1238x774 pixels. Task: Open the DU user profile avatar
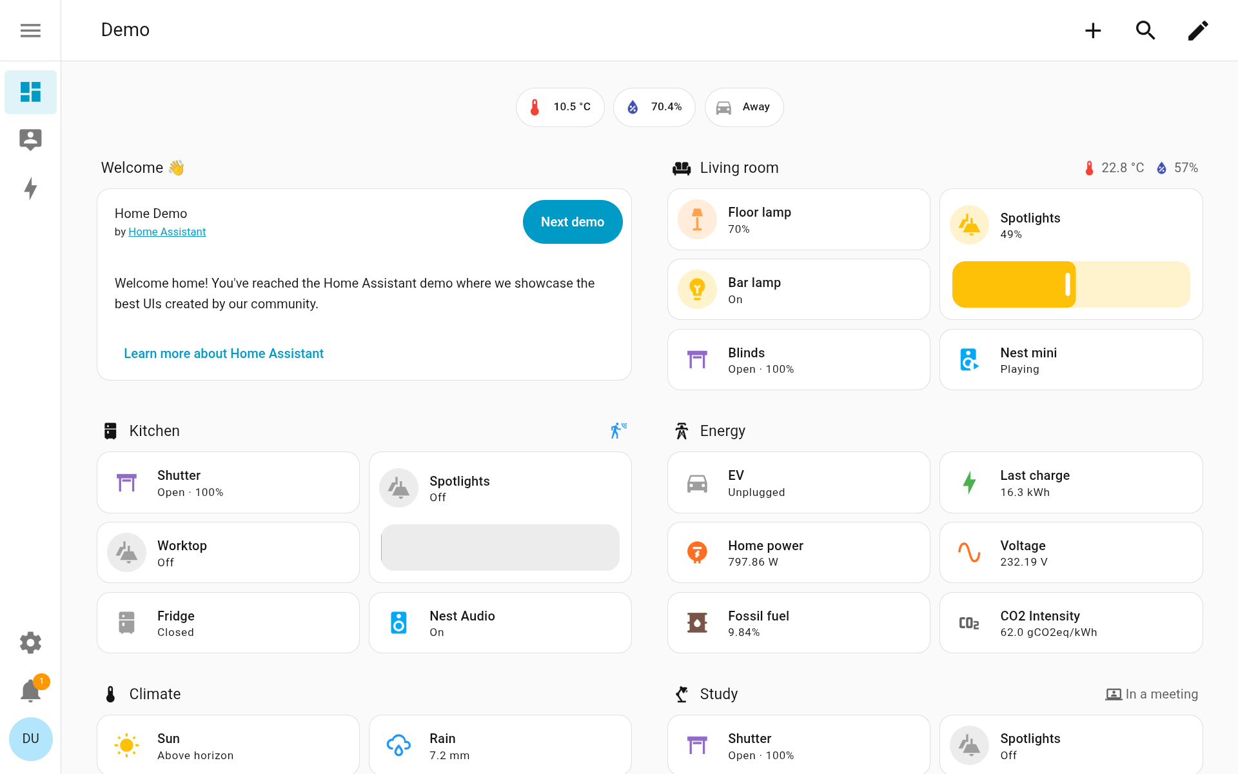click(x=30, y=739)
